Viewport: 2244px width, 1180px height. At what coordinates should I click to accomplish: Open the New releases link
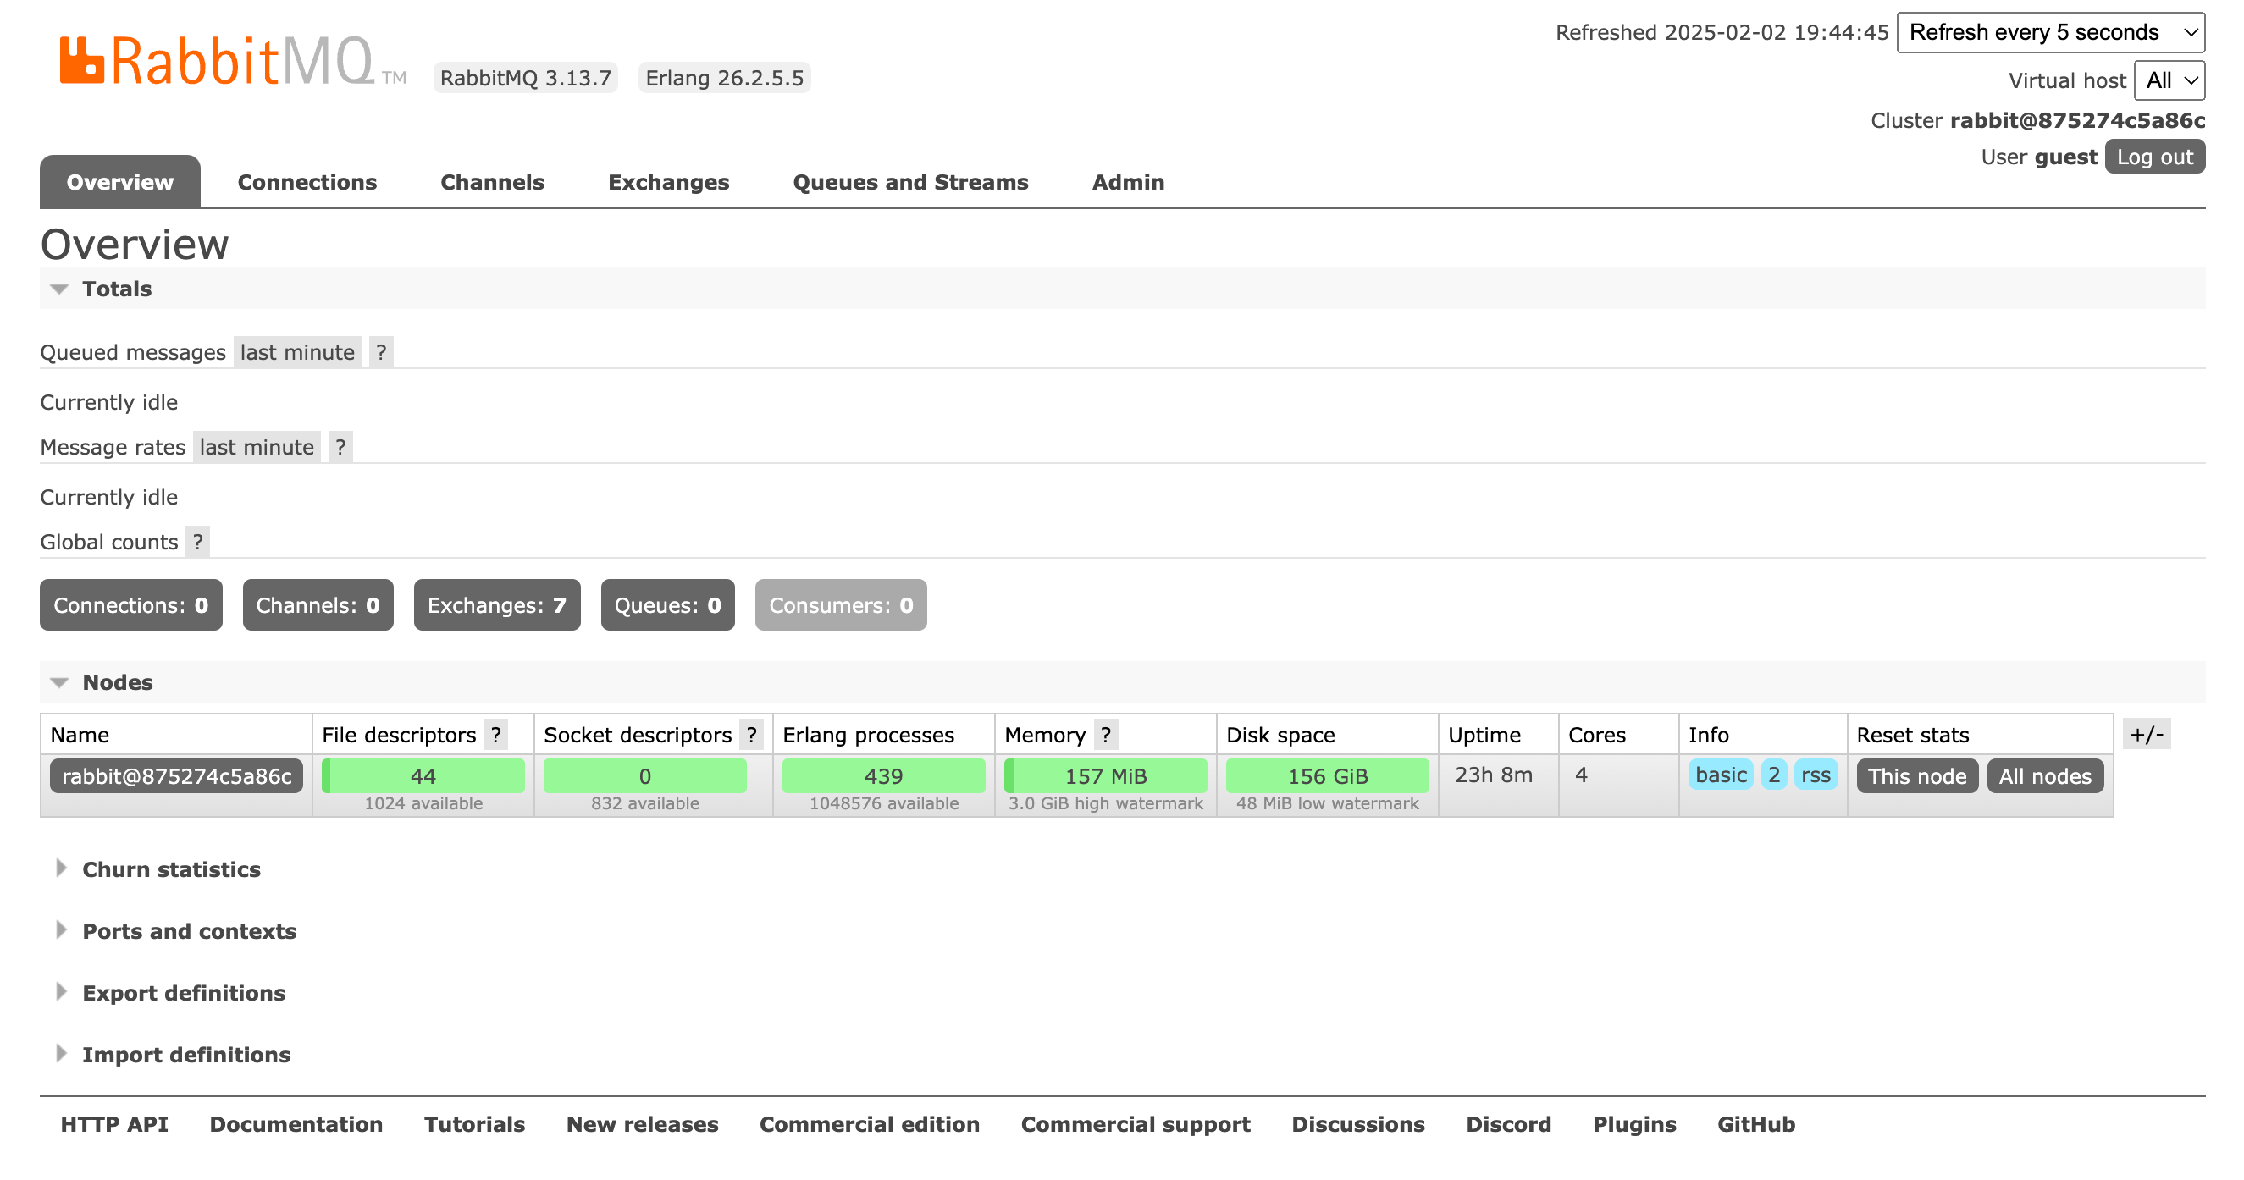coord(642,1125)
